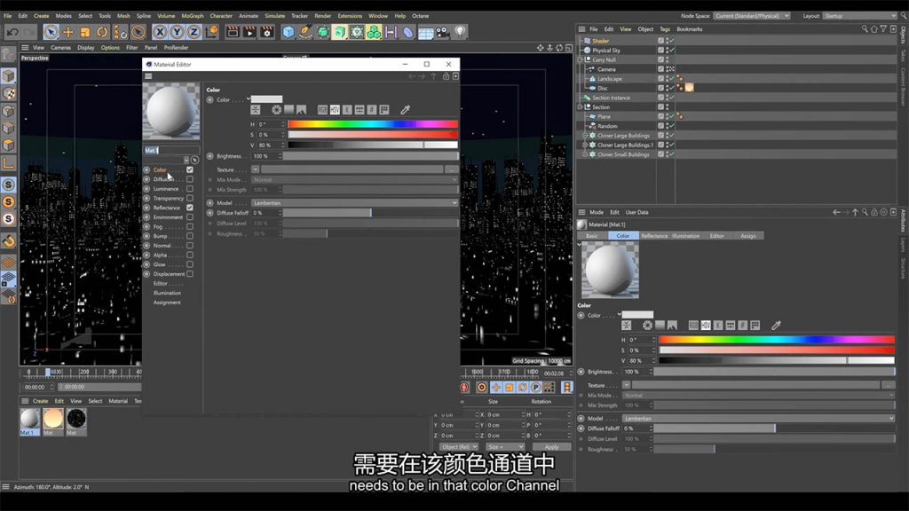This screenshot has height=511, width=909.
Task: Switch to the Reflectance tab in Attributes
Action: tap(654, 236)
